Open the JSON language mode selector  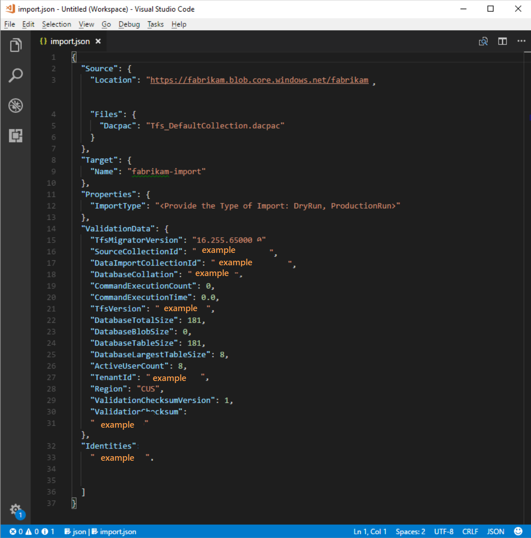pos(495,531)
